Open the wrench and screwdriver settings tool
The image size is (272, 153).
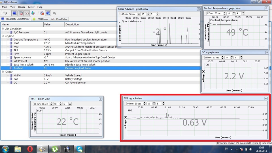coord(5,13)
